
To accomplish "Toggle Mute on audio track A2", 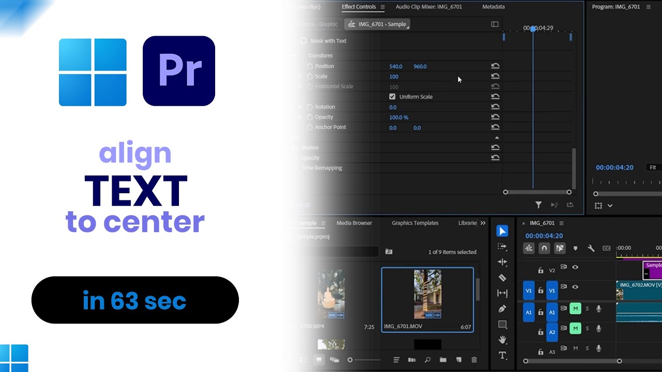I will (575, 328).
